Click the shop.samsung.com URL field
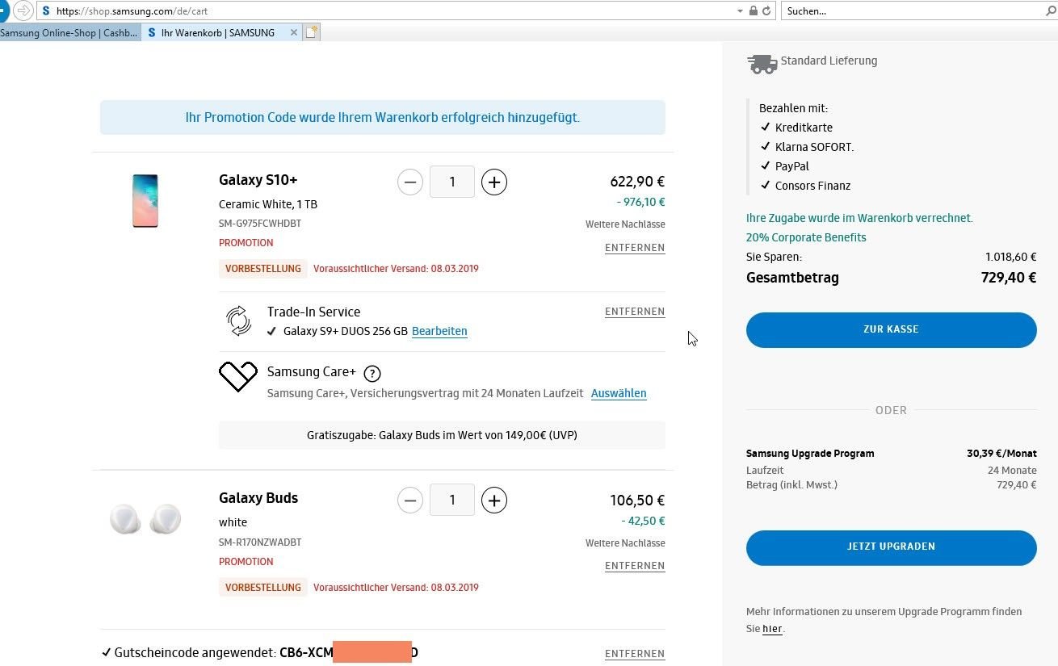The image size is (1058, 666). coord(388,11)
